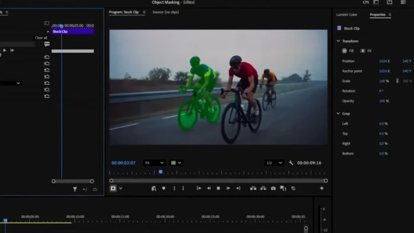Screen dimensions: 414x233
Task: Switch to Source (no clips) tab
Action: pyautogui.click(x=166, y=12)
